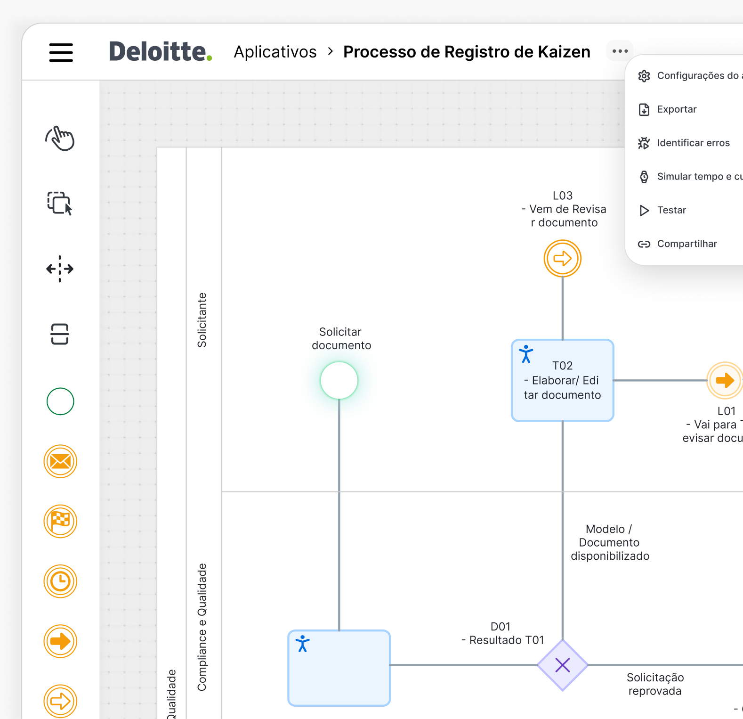Choose the space tool with arrows
This screenshot has width=743, height=719.
click(x=60, y=269)
